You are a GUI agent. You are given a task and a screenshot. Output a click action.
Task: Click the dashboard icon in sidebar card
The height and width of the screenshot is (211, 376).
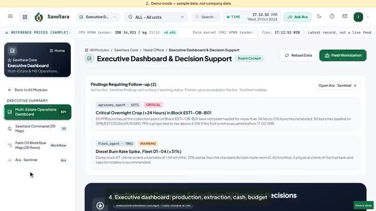12,51
